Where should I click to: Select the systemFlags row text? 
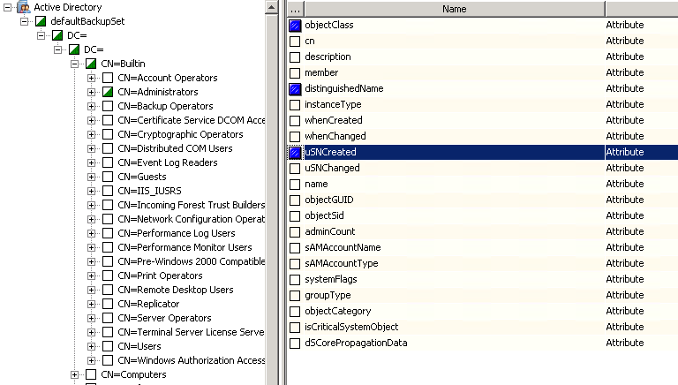click(331, 279)
